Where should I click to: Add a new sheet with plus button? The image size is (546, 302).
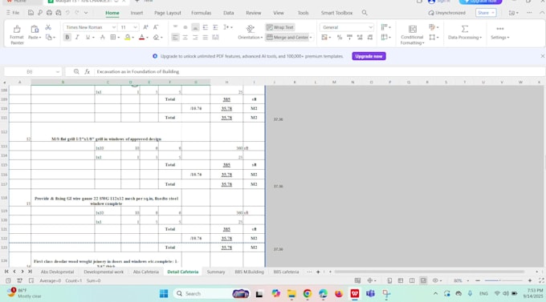pyautogui.click(x=318, y=272)
